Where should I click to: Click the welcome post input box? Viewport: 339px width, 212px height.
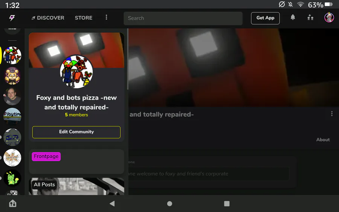209,174
